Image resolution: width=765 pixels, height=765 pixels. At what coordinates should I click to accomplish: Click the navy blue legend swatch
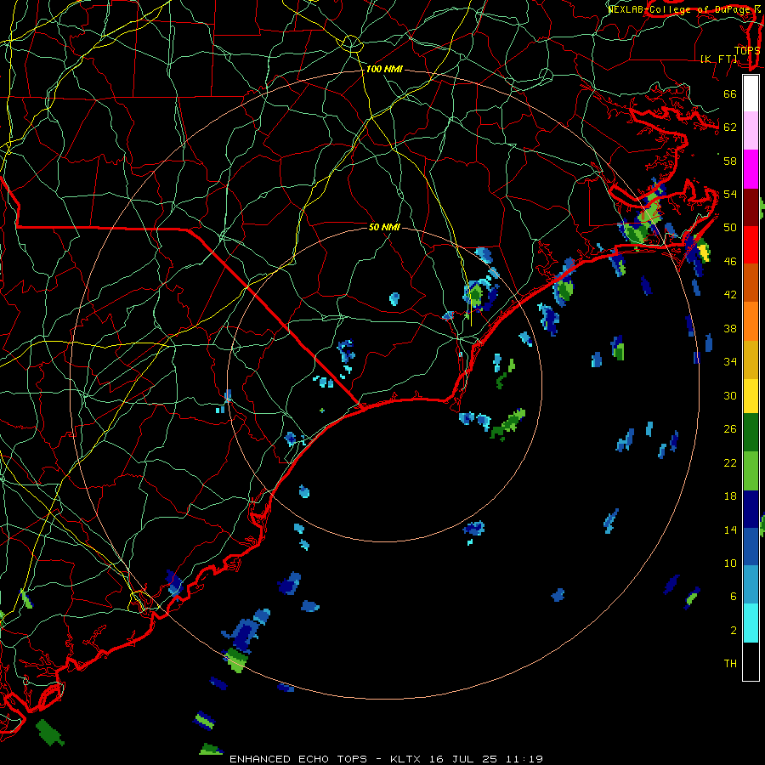coord(751,509)
